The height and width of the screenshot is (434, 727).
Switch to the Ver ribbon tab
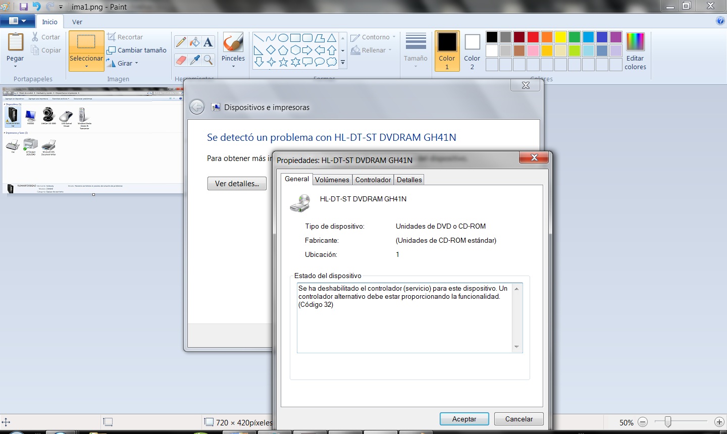(x=77, y=22)
